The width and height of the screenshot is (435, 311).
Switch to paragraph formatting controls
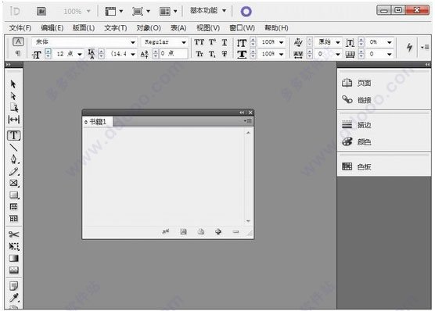click(18, 53)
